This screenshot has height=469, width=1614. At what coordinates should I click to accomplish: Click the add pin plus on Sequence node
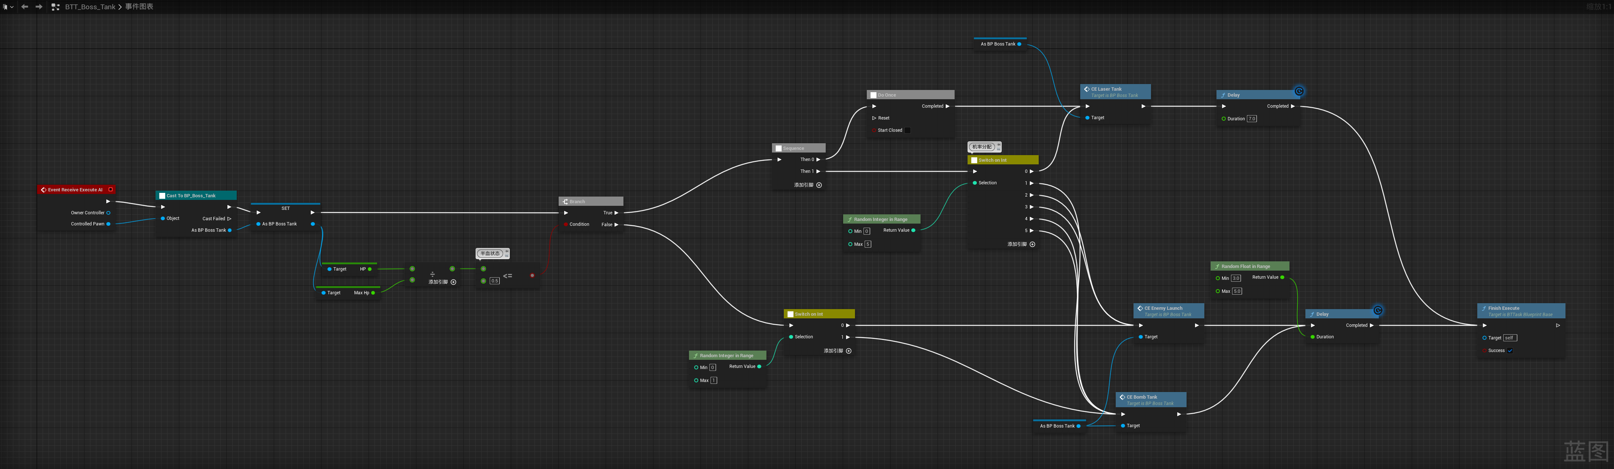click(x=819, y=185)
